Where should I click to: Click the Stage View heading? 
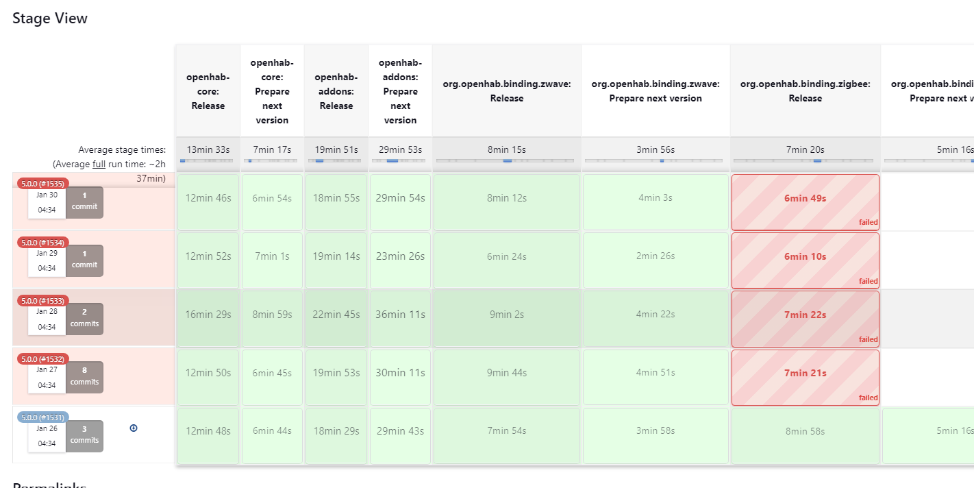pos(50,19)
